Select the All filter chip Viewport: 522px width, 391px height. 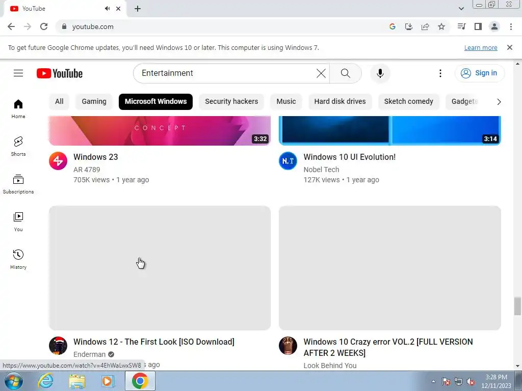(59, 102)
